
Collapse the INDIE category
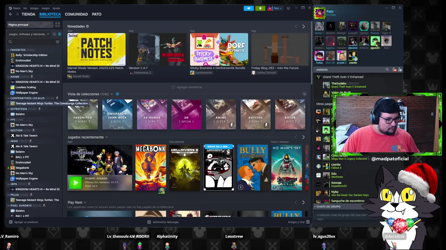[8, 141]
